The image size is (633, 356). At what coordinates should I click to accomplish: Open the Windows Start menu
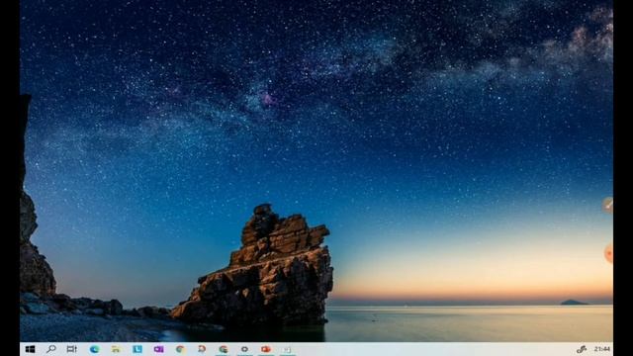pos(30,349)
